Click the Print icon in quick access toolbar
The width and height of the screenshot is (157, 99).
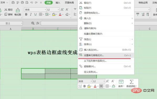tap(22, 3)
